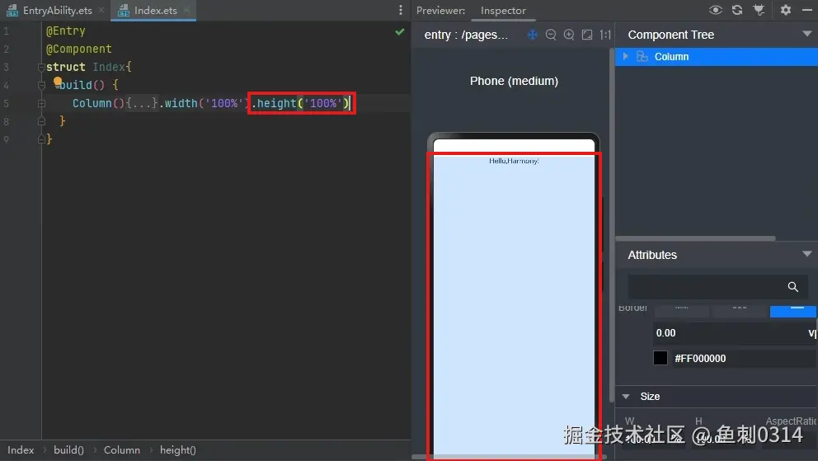Toggle the eye preview visibility icon
Image resolution: width=818 pixels, height=461 pixels.
tap(715, 10)
